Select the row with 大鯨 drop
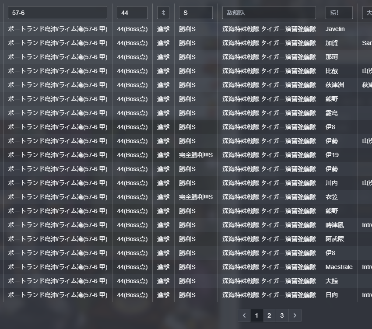 332,281
